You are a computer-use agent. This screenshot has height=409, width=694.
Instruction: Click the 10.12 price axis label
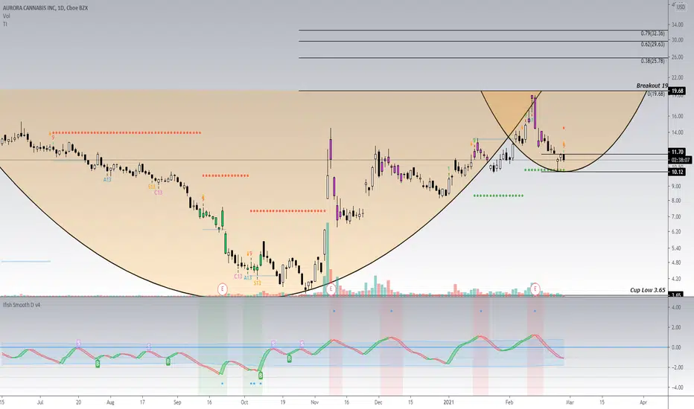678,172
